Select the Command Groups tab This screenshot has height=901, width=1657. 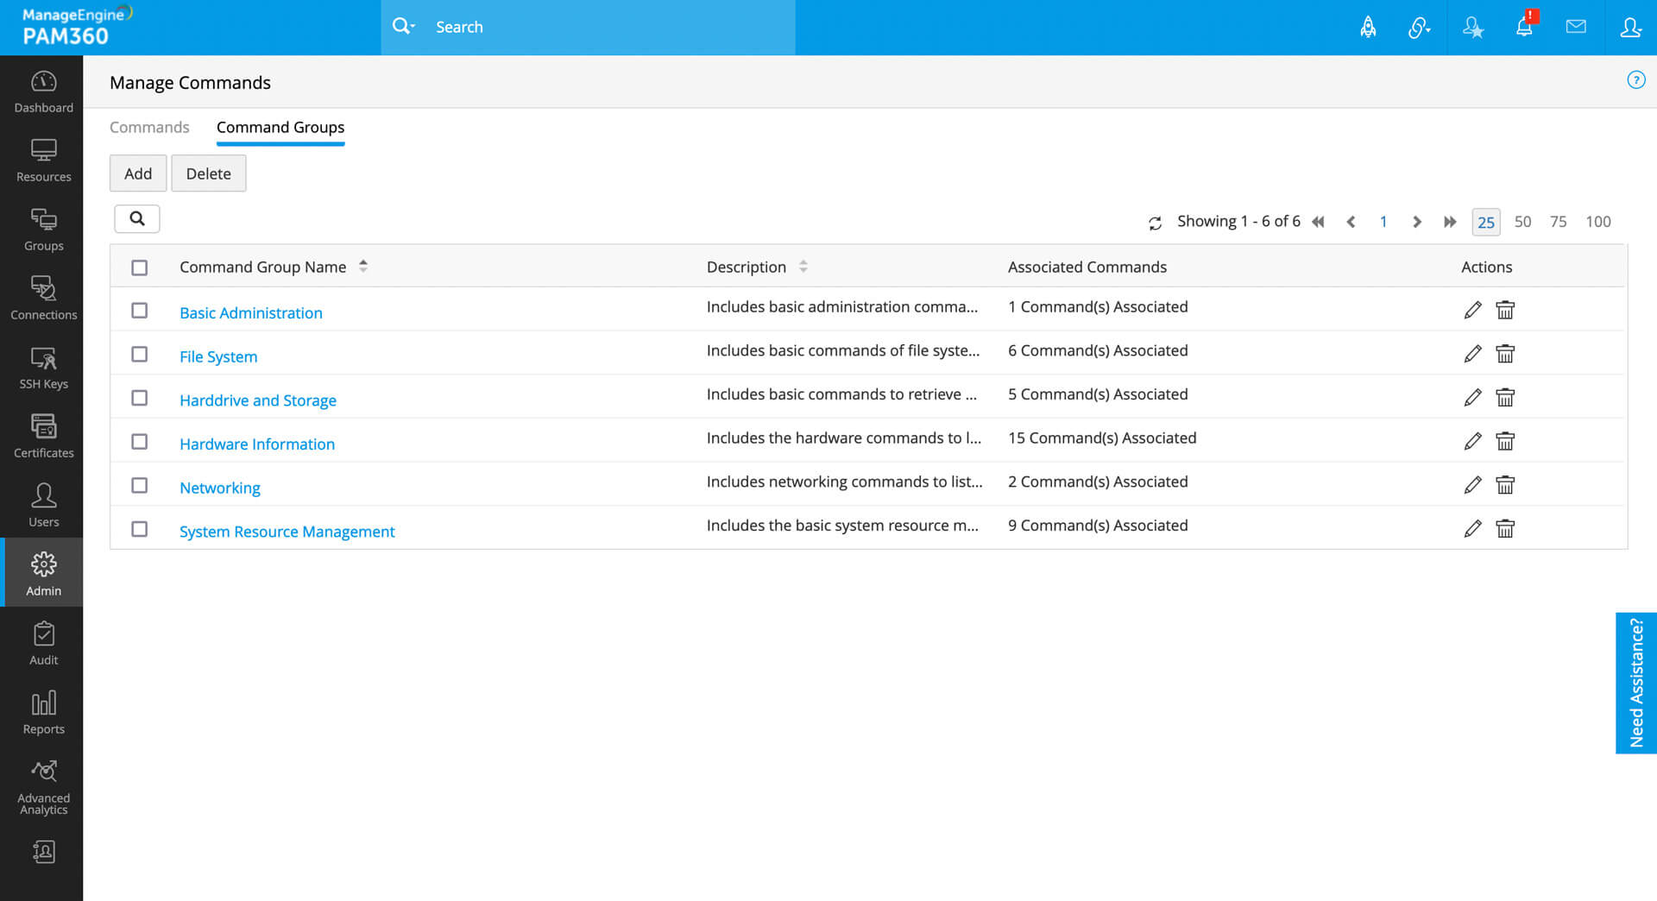tap(280, 128)
